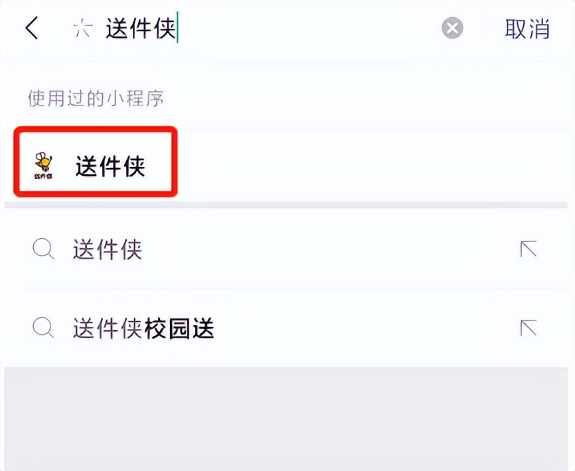This screenshot has width=575, height=471.
Task: Select the 送件侠校园送 search suggestion
Action: 143,328
